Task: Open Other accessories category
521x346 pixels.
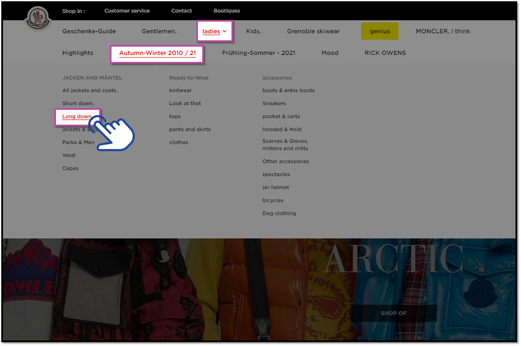Action: pos(286,162)
